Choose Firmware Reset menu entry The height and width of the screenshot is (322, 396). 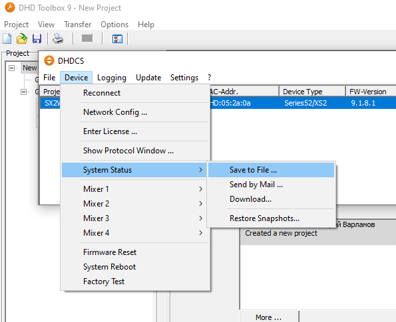135,252
